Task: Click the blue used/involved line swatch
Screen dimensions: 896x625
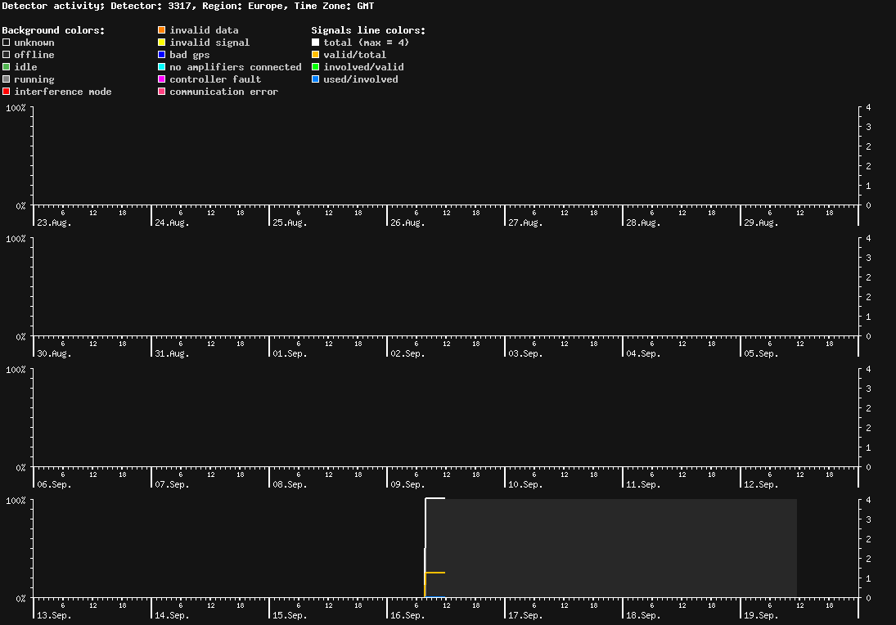Action: [x=315, y=79]
